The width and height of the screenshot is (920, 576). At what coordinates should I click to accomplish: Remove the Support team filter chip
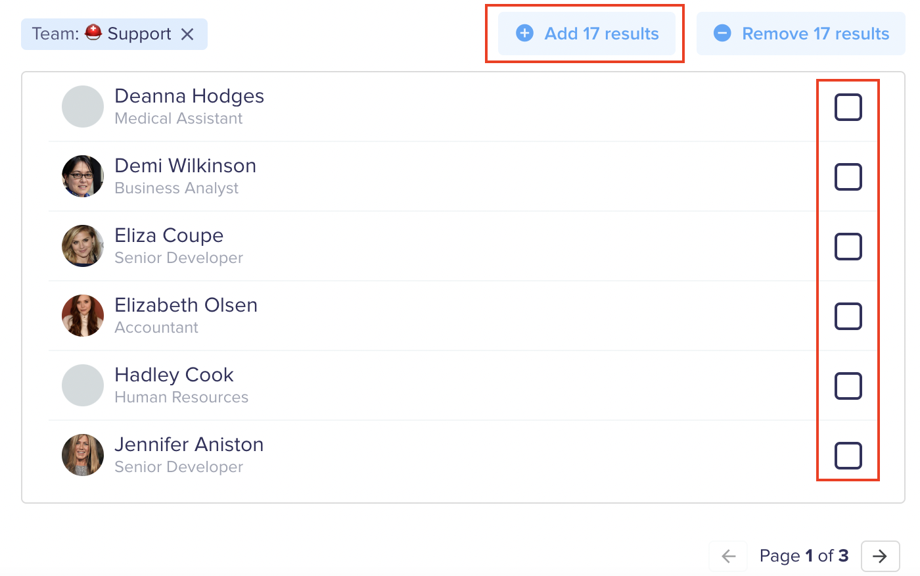coord(187,34)
